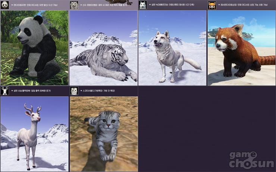Toggle the Scottish Fold entry arrow
Viewport: 276px width, 172px height.
pos(81,91)
